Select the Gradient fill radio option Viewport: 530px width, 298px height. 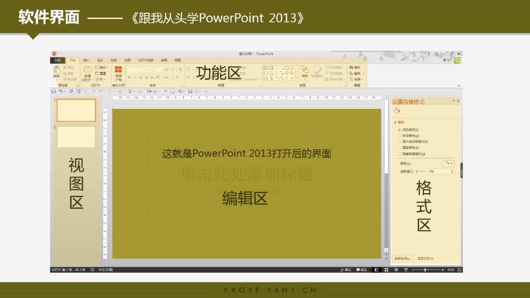coord(399,136)
